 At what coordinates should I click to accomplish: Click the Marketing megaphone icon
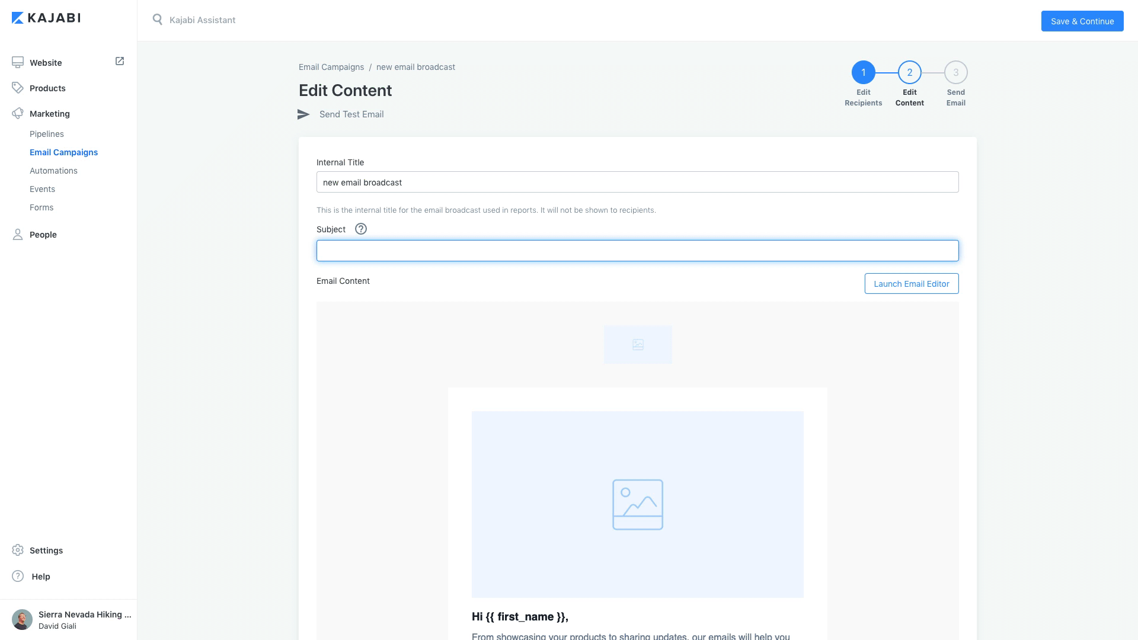pos(18,113)
